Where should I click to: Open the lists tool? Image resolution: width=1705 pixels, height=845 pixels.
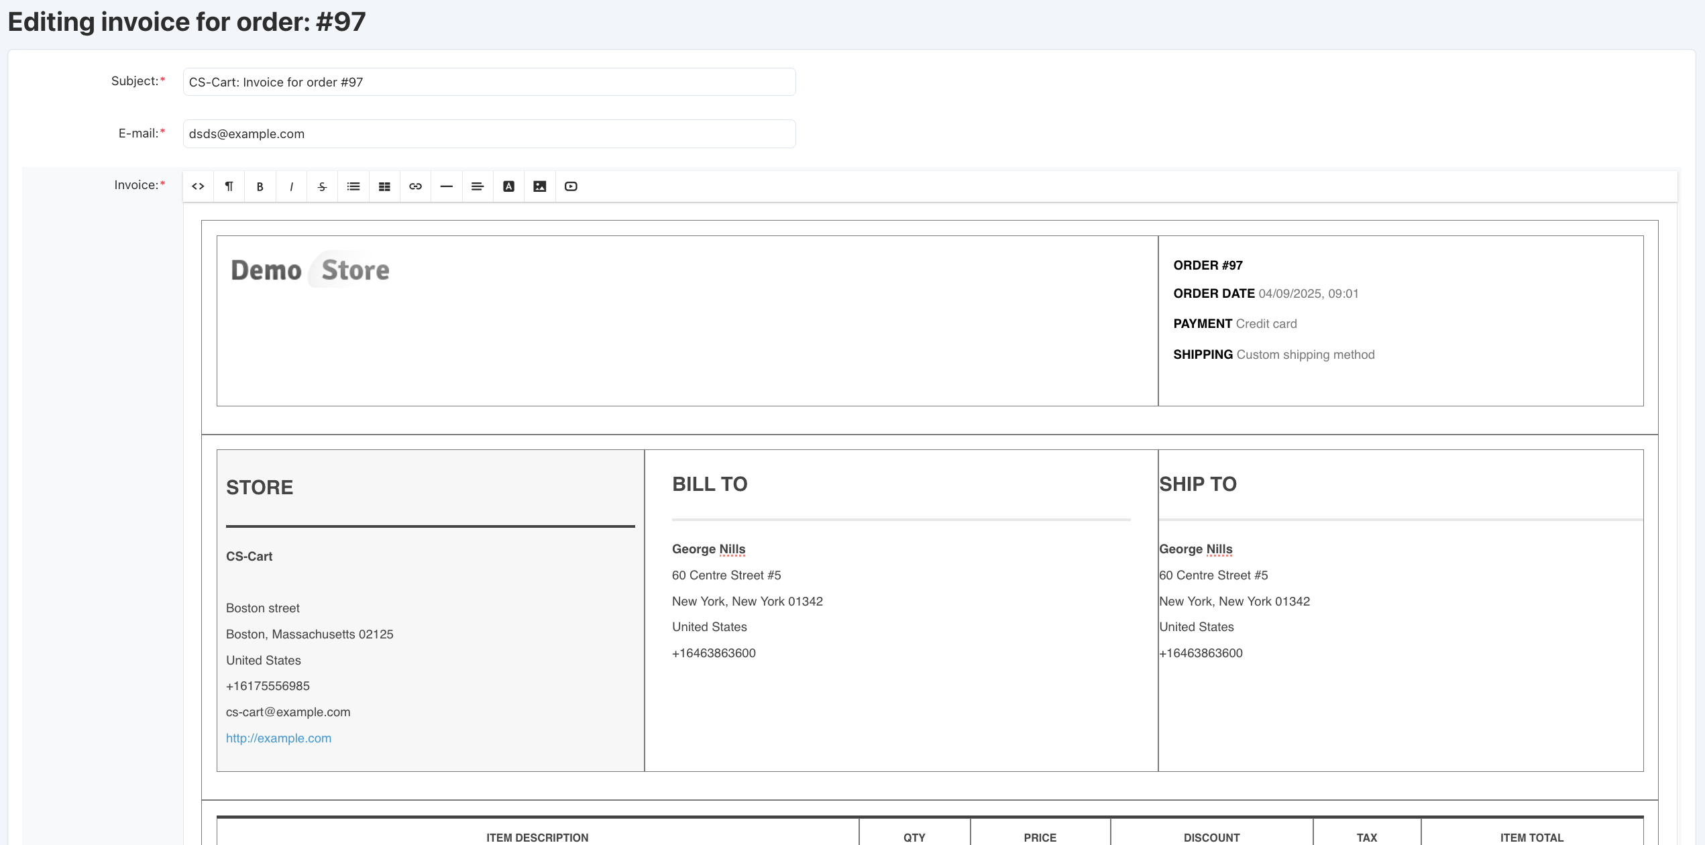click(x=353, y=186)
